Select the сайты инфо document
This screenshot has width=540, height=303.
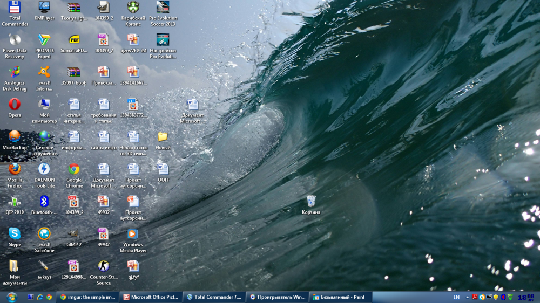point(103,140)
